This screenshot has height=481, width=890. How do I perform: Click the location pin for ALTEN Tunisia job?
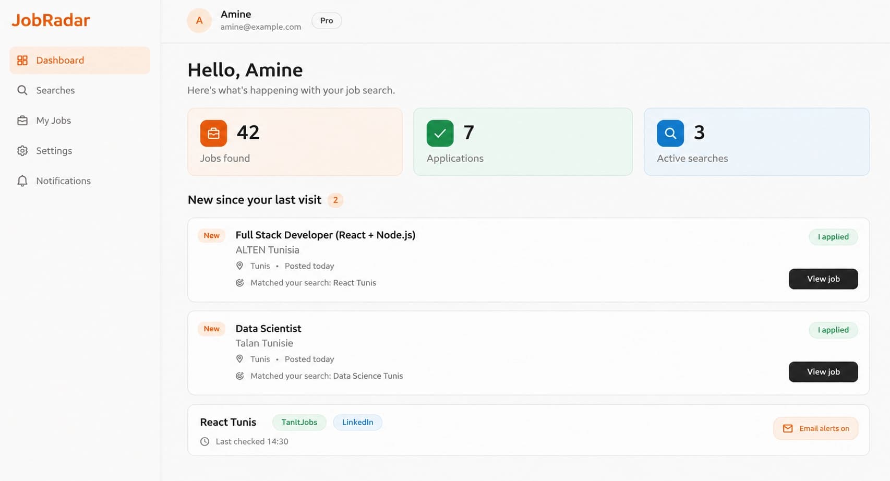click(x=239, y=266)
